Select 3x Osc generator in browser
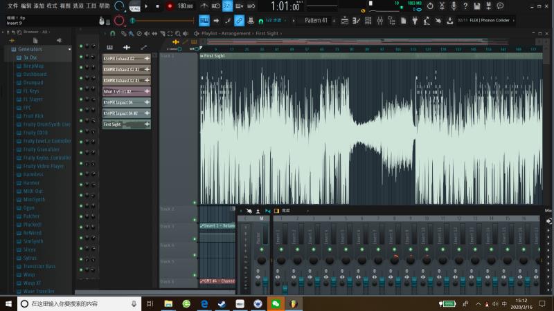Viewport: 554px width, 311px height. (x=30, y=57)
